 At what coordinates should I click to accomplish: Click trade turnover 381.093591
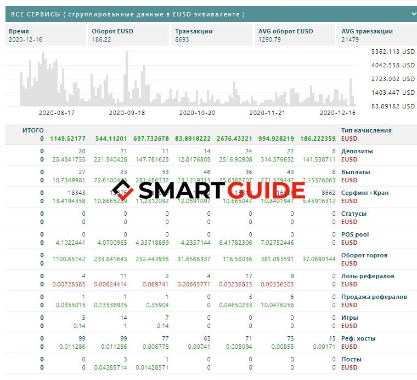click(x=277, y=259)
